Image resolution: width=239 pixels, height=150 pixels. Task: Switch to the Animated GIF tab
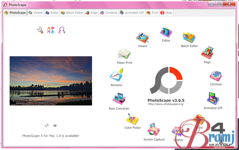(132, 13)
